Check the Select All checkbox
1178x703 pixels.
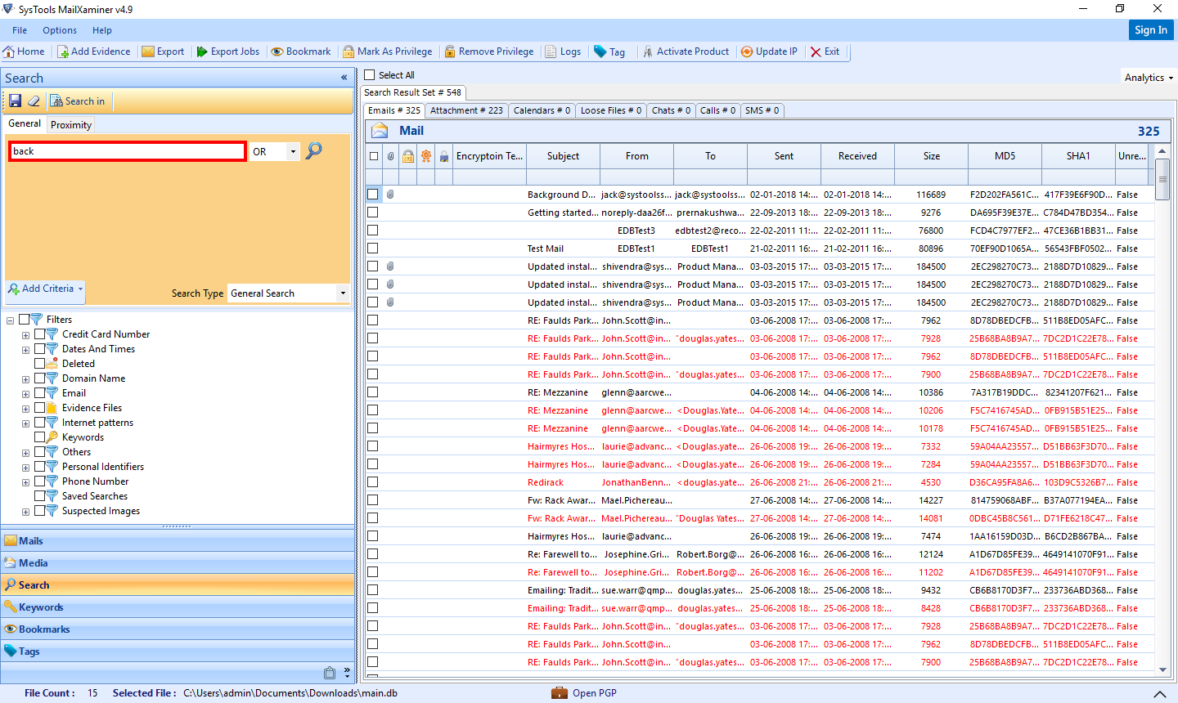point(370,75)
